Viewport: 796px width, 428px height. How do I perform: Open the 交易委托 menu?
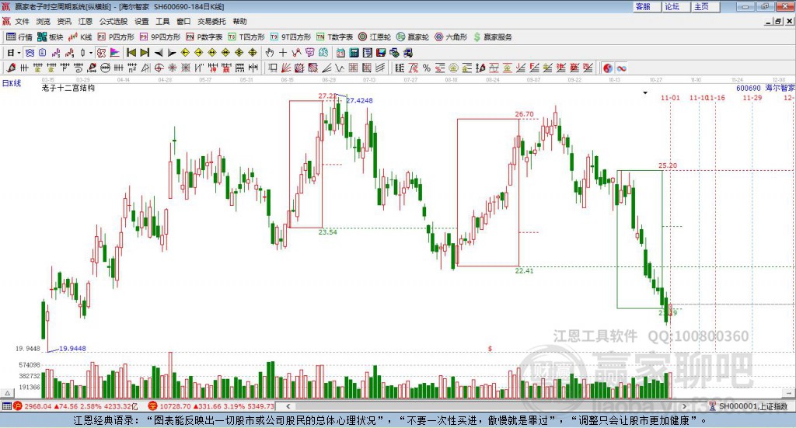pyautogui.click(x=211, y=21)
